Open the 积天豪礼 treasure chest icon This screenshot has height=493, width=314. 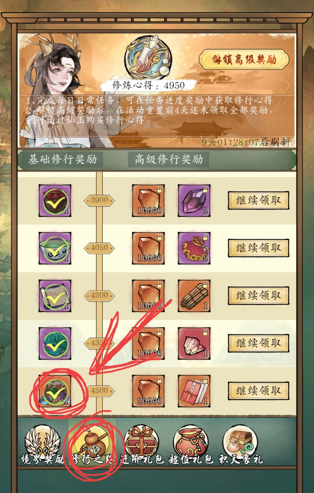pyautogui.click(x=240, y=442)
